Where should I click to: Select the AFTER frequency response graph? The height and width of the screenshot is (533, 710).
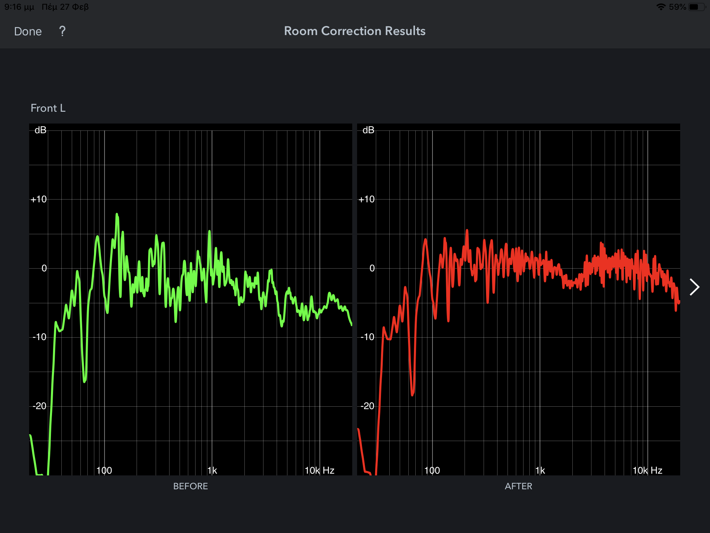[x=518, y=299]
